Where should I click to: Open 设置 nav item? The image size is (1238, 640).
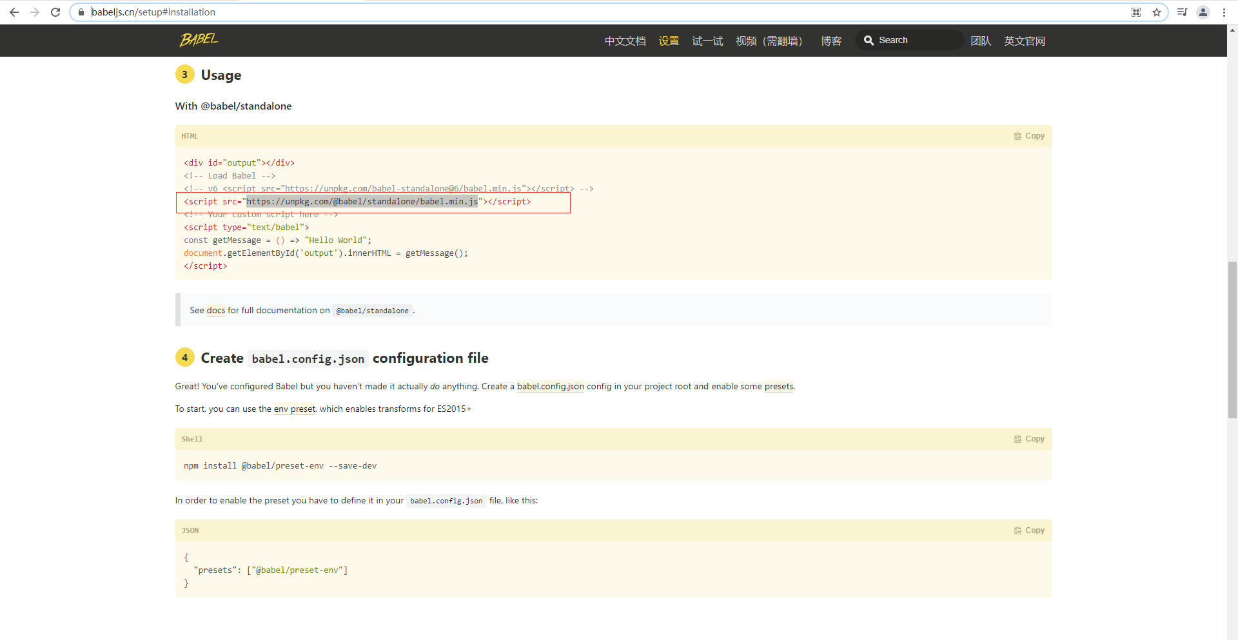point(669,41)
